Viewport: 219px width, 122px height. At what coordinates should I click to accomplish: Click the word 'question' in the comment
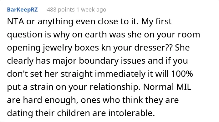[x=25, y=35]
